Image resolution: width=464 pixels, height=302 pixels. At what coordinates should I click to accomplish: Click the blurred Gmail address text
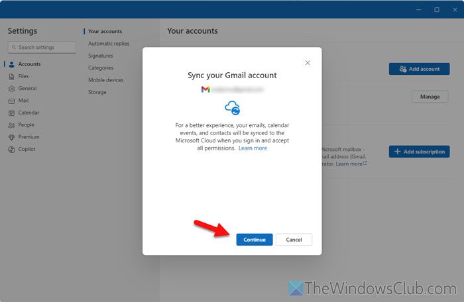pyautogui.click(x=237, y=89)
